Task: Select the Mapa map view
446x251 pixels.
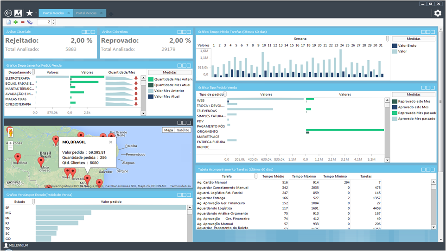Action: (168, 130)
